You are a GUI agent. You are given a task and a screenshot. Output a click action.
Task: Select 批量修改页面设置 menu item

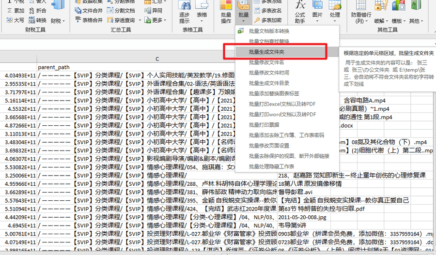(287, 146)
